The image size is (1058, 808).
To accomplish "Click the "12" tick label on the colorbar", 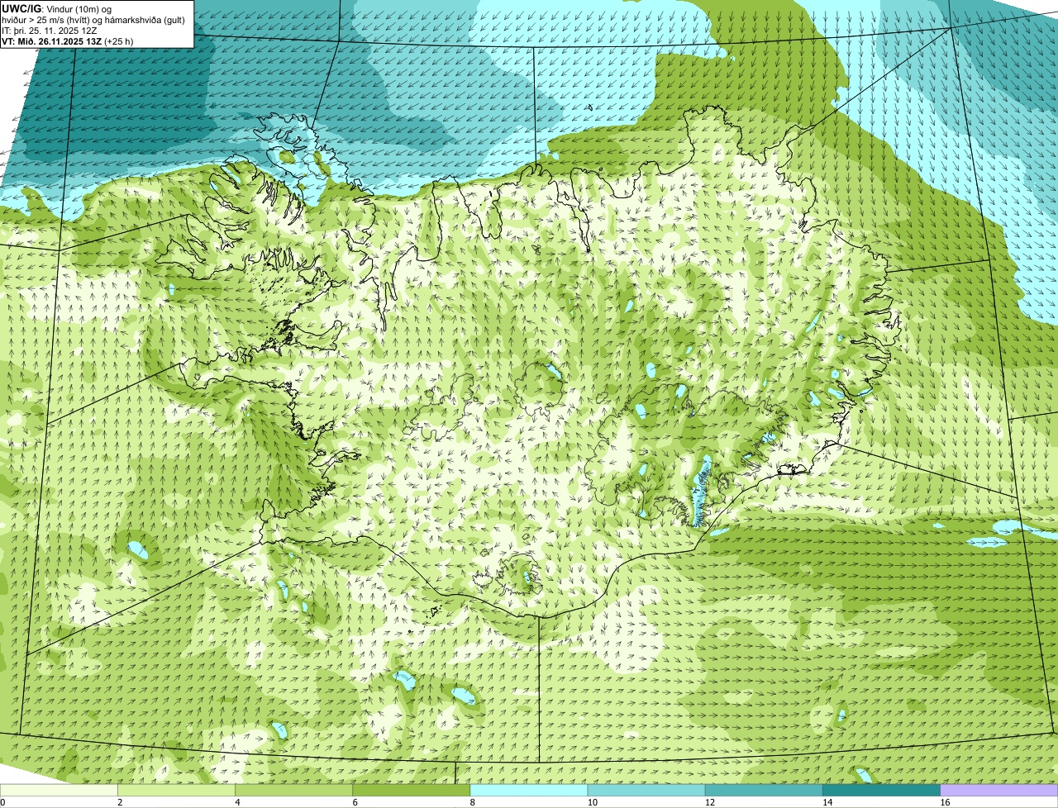I will click(709, 802).
